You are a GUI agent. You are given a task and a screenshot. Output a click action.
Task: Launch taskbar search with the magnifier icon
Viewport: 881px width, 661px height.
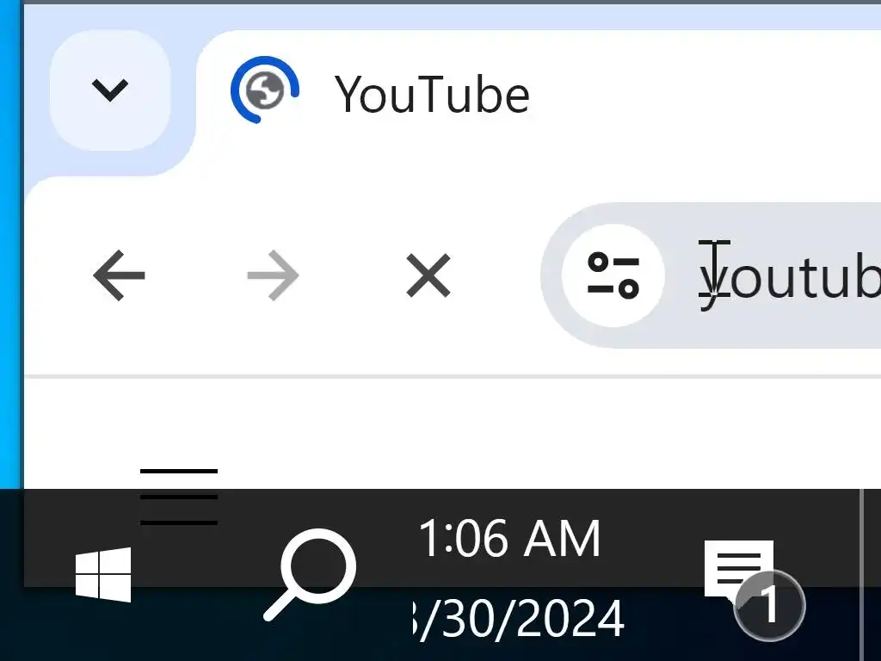click(x=310, y=574)
